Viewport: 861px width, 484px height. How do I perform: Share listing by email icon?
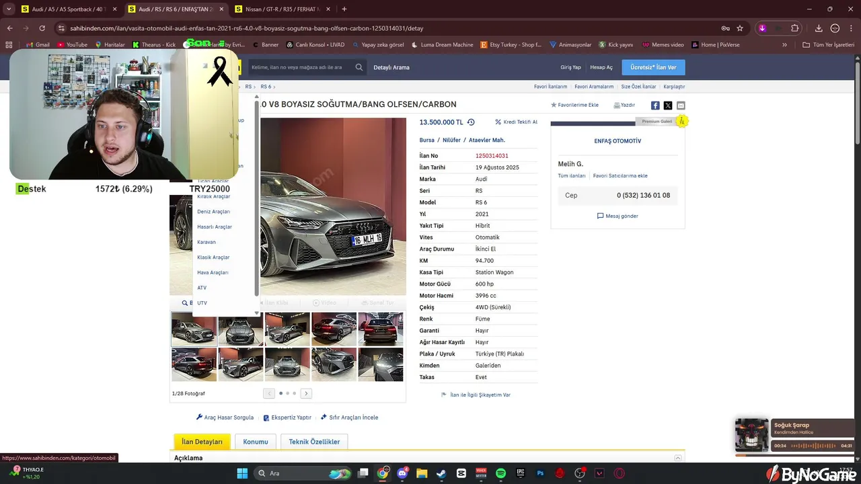(681, 106)
